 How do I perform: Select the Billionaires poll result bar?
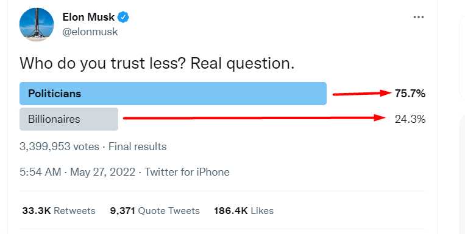point(69,119)
